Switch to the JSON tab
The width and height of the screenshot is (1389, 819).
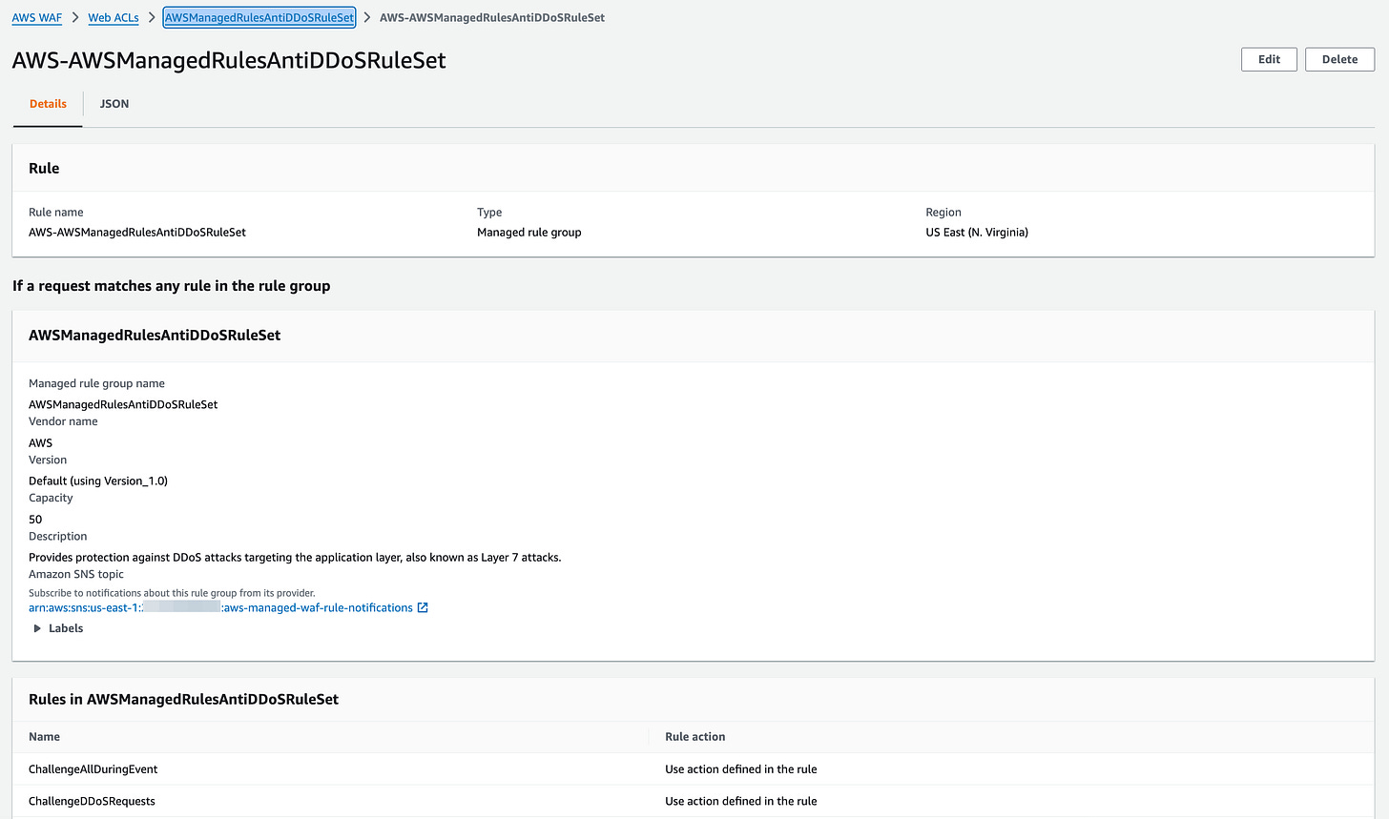tap(114, 104)
